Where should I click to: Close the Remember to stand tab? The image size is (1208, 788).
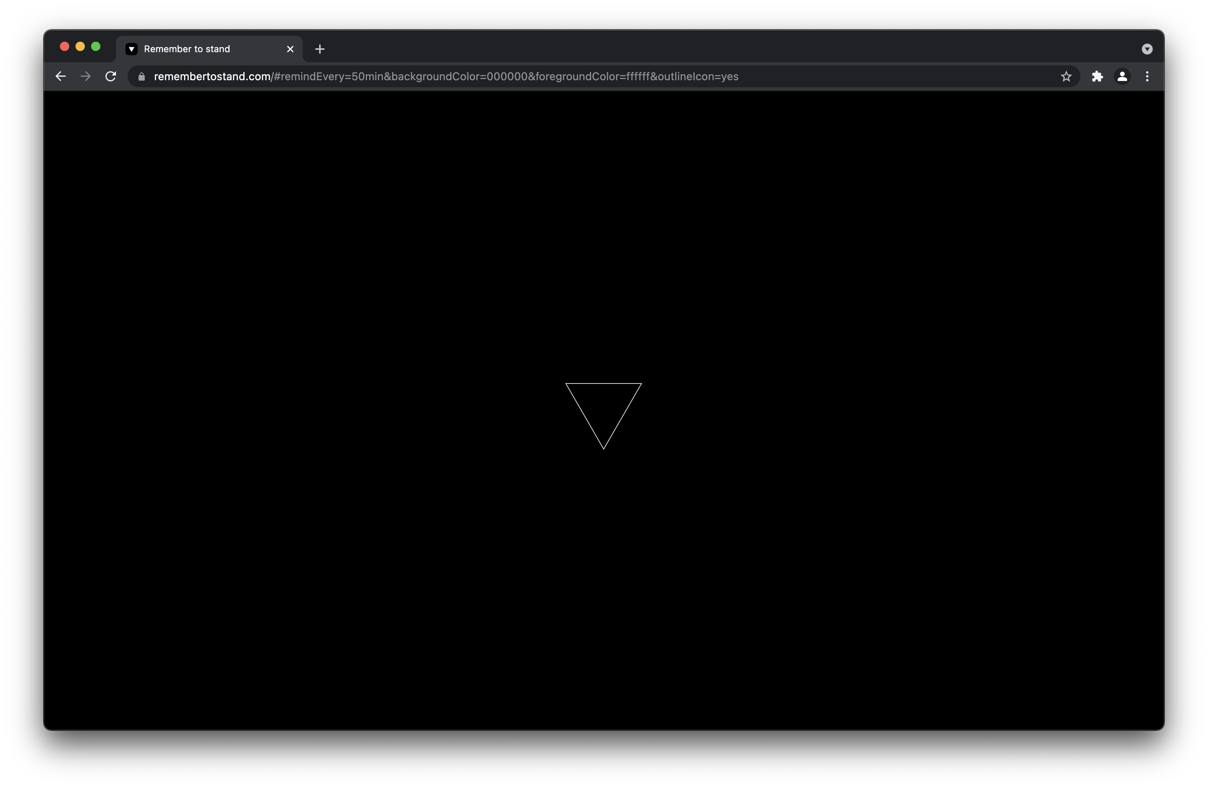[x=290, y=49]
